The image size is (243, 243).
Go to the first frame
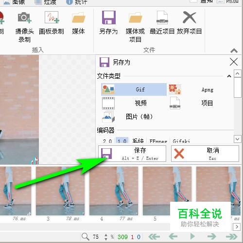[x=154, y=237]
